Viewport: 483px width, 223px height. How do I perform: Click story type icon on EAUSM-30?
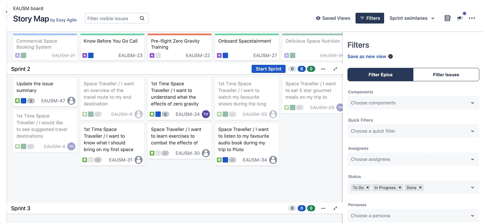pyautogui.click(x=152, y=153)
